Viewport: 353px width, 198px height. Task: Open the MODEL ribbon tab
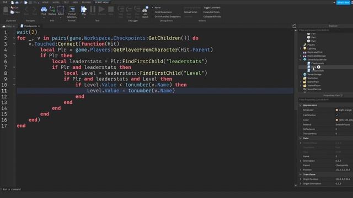[56, 2]
